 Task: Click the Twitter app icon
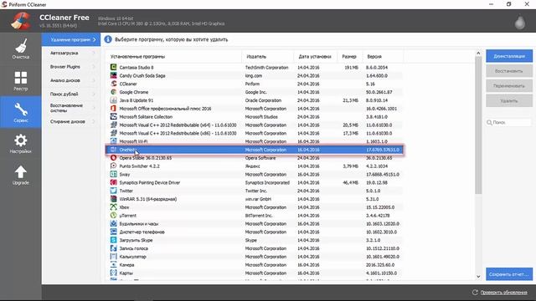pyautogui.click(x=114, y=191)
